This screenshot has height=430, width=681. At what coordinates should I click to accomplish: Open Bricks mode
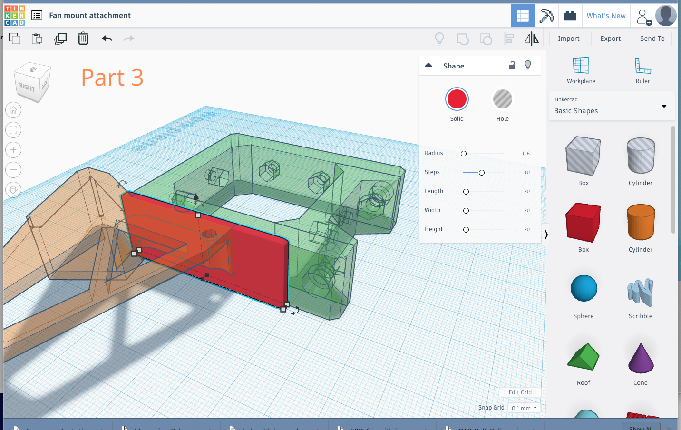[x=570, y=16]
